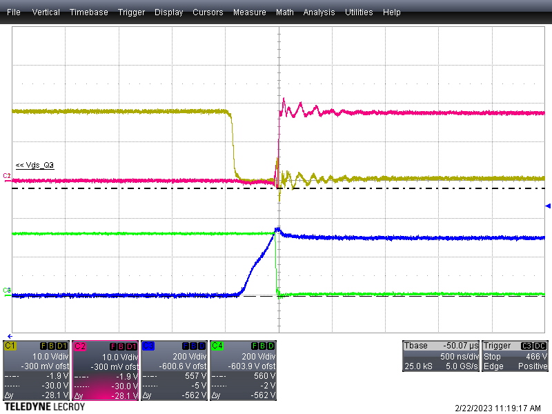Screen dimensions: 552x414
Task: Click the C2 -300 mV offset value
Action: [115, 367]
